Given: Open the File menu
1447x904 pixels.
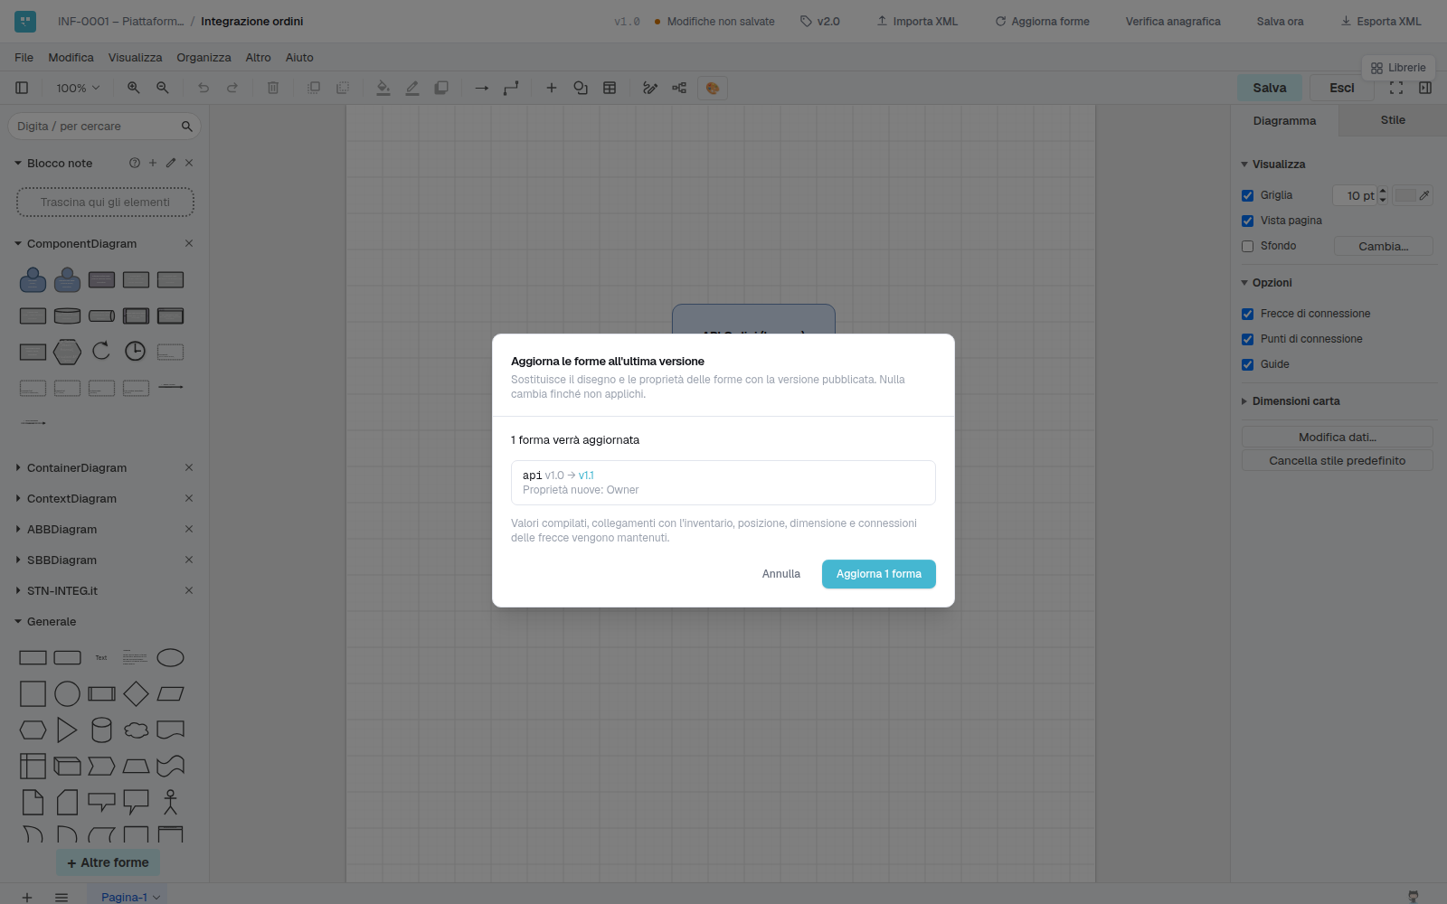Looking at the screenshot, I should point(24,57).
